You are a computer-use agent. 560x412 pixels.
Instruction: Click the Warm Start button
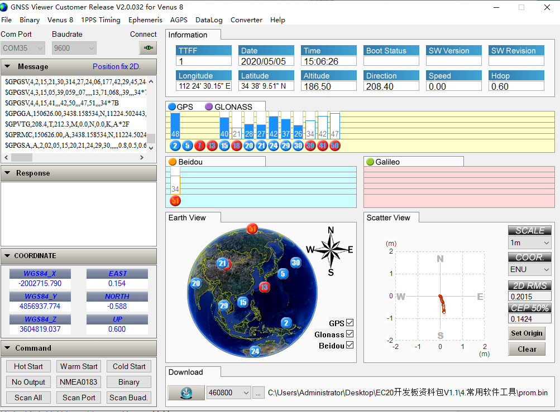[x=79, y=366]
